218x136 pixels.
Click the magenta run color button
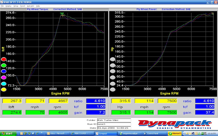tap(4, 77)
